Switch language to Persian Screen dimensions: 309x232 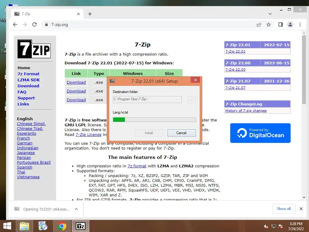click(x=24, y=158)
